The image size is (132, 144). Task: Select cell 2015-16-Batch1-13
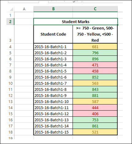pos(53,120)
